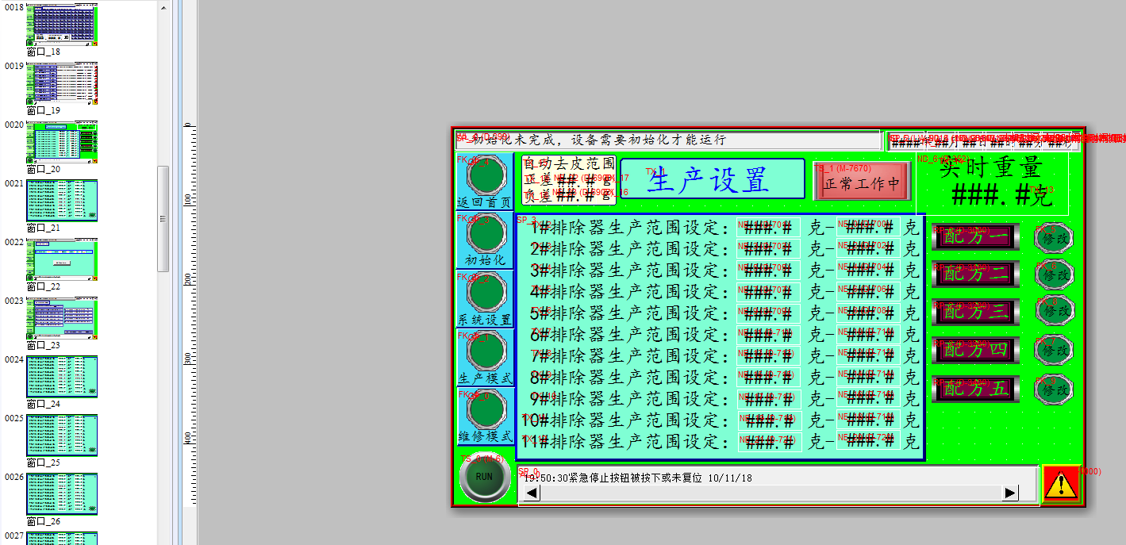Select the 窗口_25 window thumbnail
Image resolution: width=1126 pixels, height=545 pixels.
(x=62, y=435)
